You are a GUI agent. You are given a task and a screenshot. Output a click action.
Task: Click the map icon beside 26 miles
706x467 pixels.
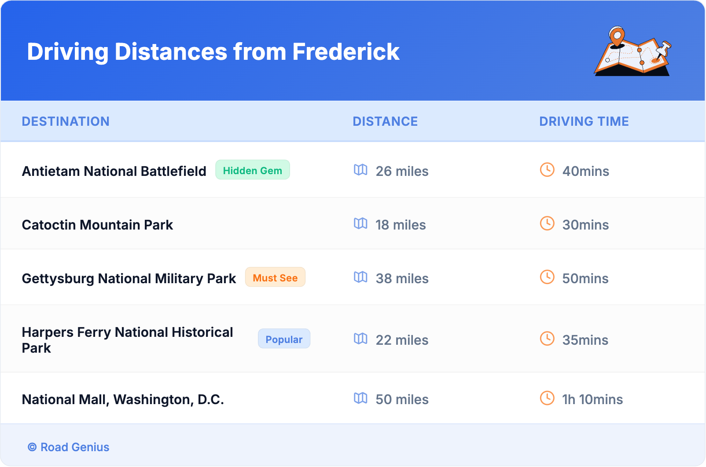pos(360,170)
